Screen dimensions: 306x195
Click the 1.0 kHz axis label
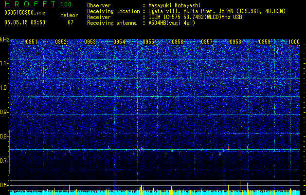tap(4, 88)
